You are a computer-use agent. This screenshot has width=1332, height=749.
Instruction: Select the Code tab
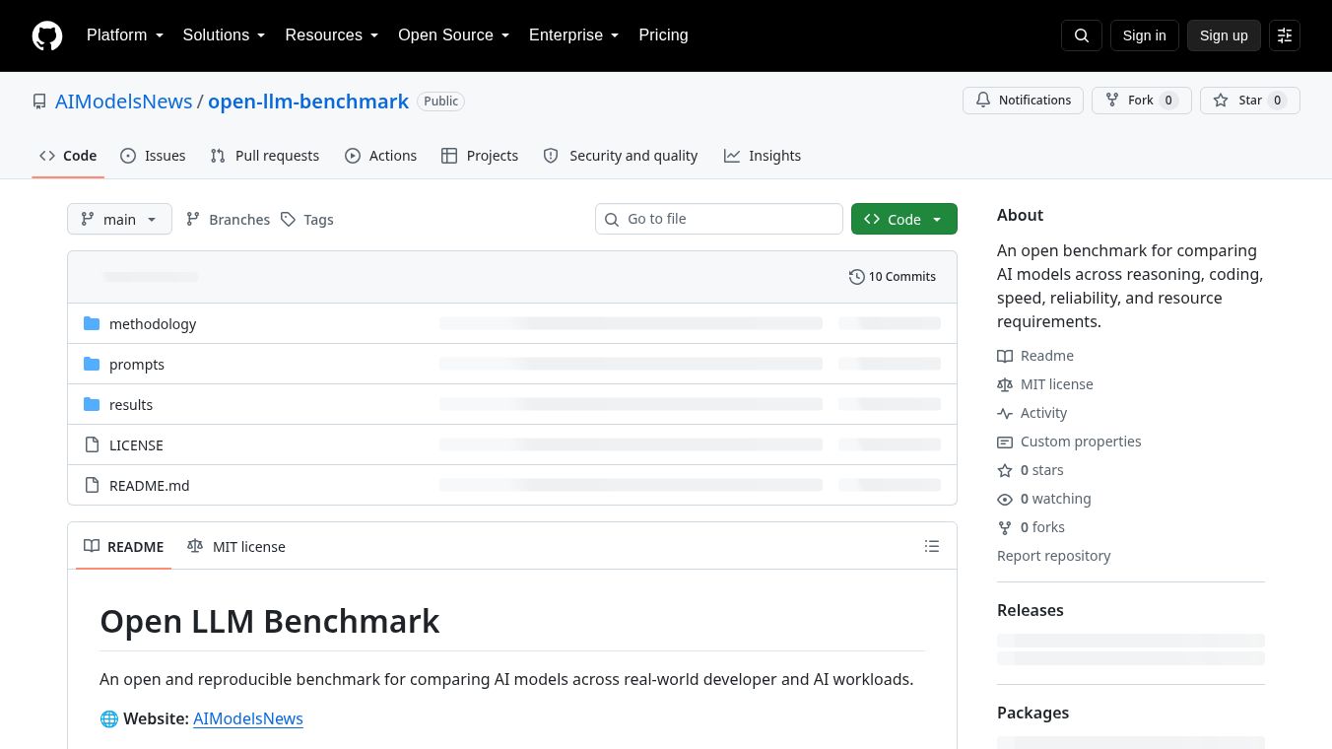(68, 156)
